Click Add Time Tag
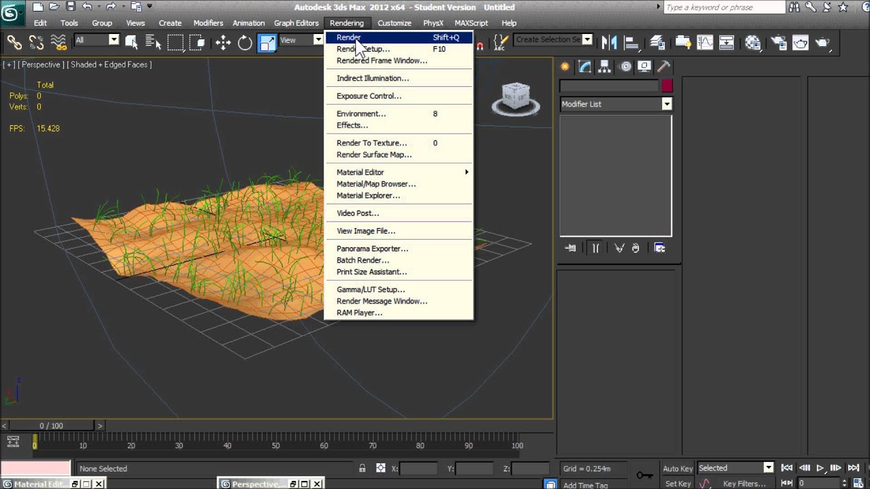The height and width of the screenshot is (489, 870). coord(585,485)
